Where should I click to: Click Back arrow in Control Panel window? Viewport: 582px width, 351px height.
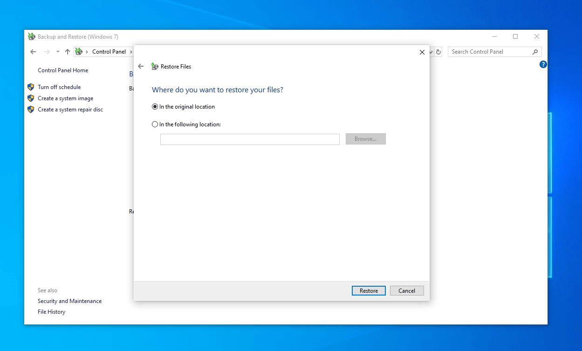[33, 52]
